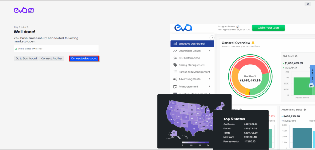The width and height of the screenshot is (315, 150).
Task: Click the Operations Center trend line icon
Action: [x=175, y=51]
